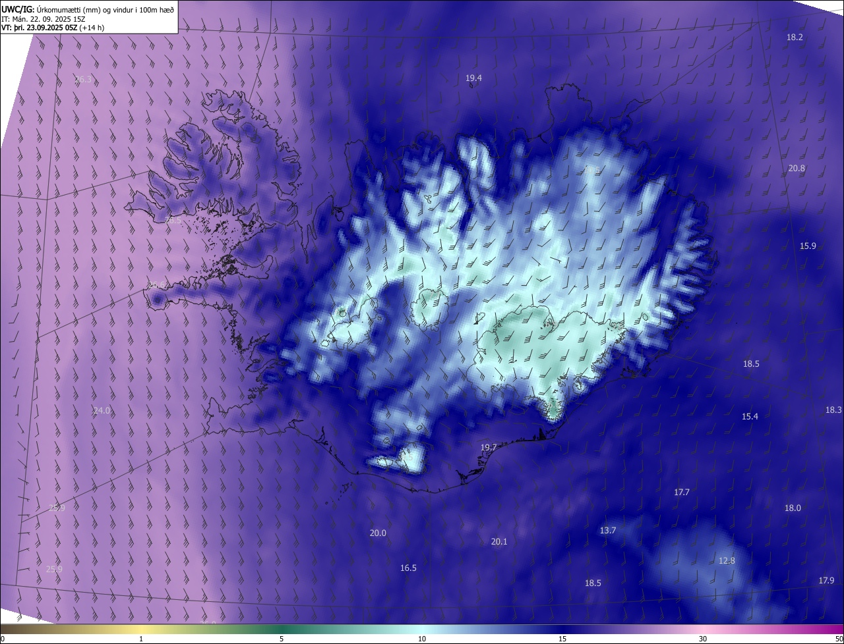Screen dimensions: 844x644
Task: Click the 15.9 value on the map
Action: pos(808,246)
